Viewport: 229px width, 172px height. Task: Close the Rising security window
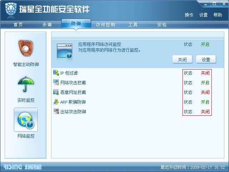point(224,4)
